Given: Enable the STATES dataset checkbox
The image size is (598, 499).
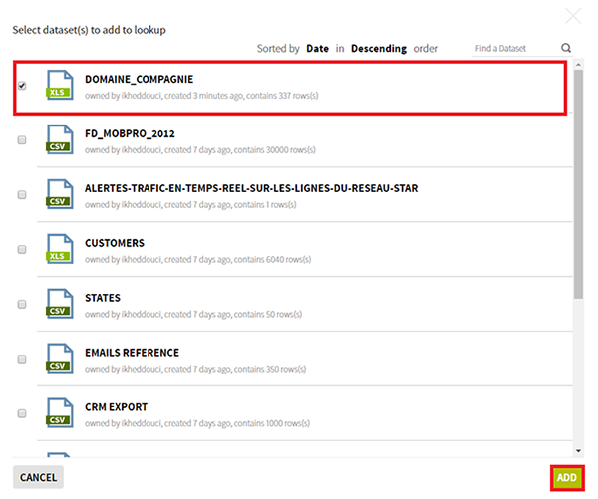Looking at the screenshot, I should (22, 305).
